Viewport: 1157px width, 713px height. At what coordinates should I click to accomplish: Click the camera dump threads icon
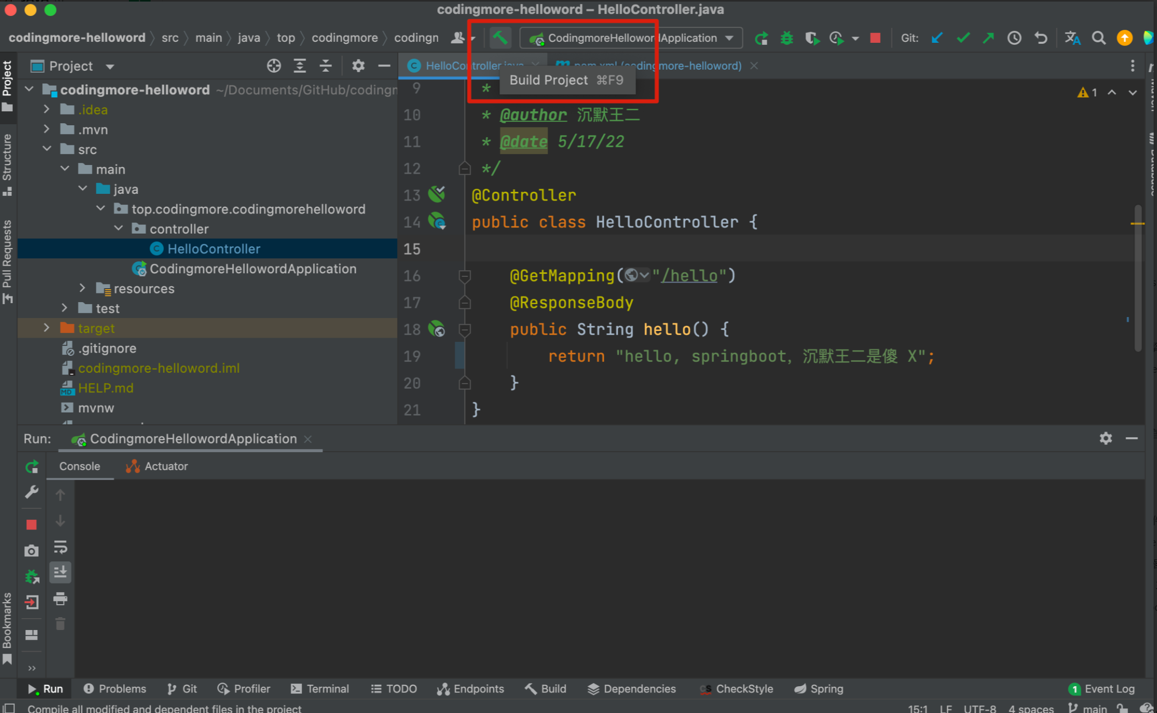(x=31, y=551)
